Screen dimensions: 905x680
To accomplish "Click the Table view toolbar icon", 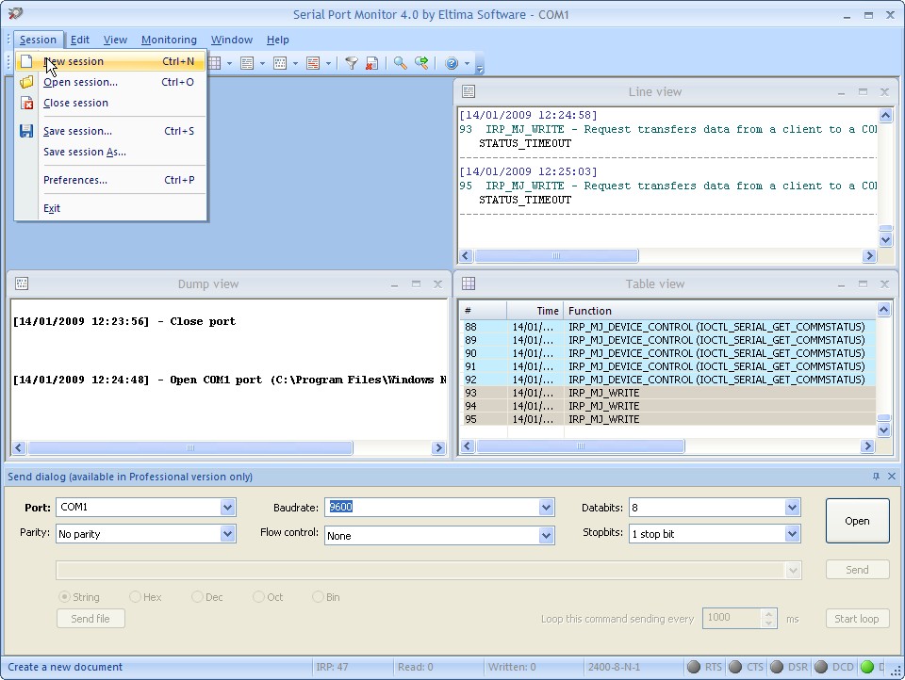I will 214,63.
